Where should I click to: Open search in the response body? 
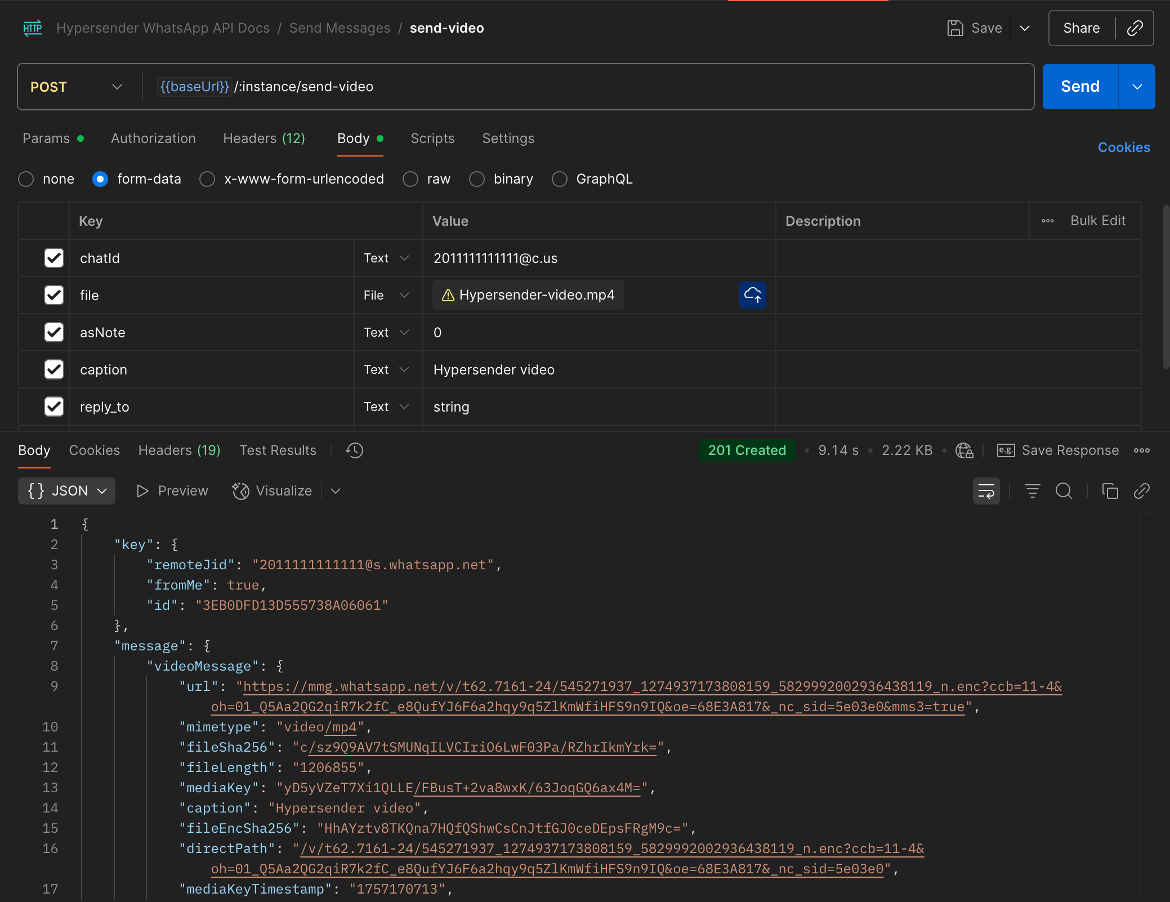point(1064,491)
